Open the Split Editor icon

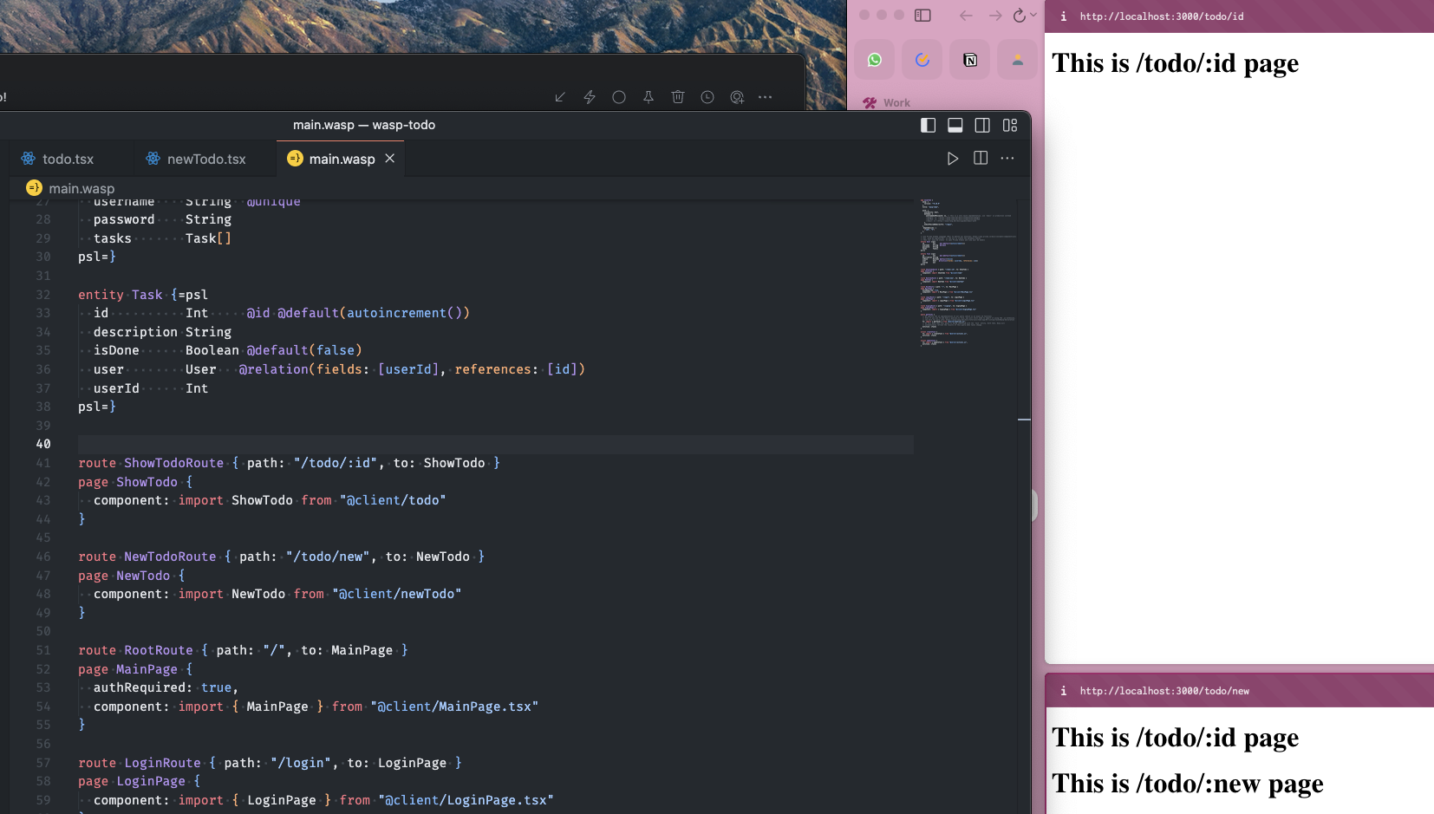click(x=980, y=159)
